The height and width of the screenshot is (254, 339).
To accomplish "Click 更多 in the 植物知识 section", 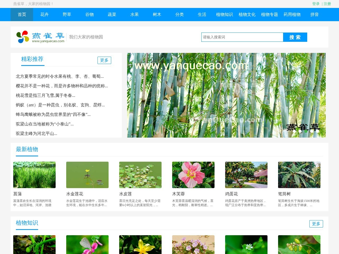I will (316, 224).
